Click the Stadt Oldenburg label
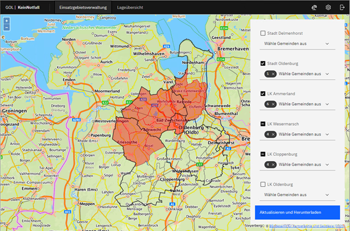Image resolution: width=350 pixels, height=231 pixels. pos(283,63)
